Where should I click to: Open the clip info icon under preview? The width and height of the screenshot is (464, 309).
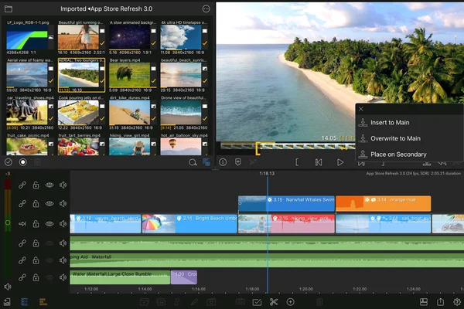tap(223, 162)
